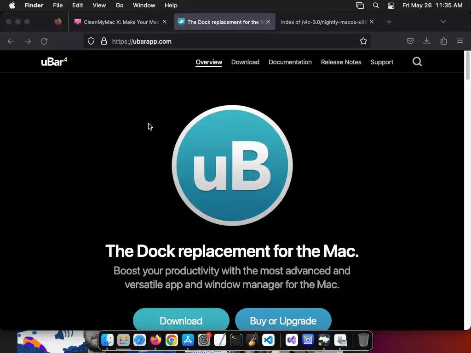Screen dimensions: 471x353
Task: Click the date and time in menu bar
Action: [432, 5]
